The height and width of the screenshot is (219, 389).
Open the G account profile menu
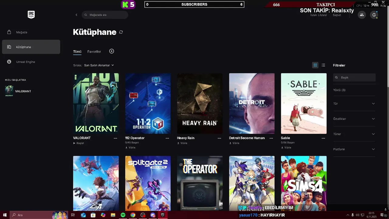pyautogui.click(x=374, y=15)
